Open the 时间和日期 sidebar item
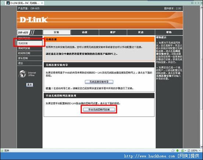Viewport: 203px width, 160px height. pos(30,53)
